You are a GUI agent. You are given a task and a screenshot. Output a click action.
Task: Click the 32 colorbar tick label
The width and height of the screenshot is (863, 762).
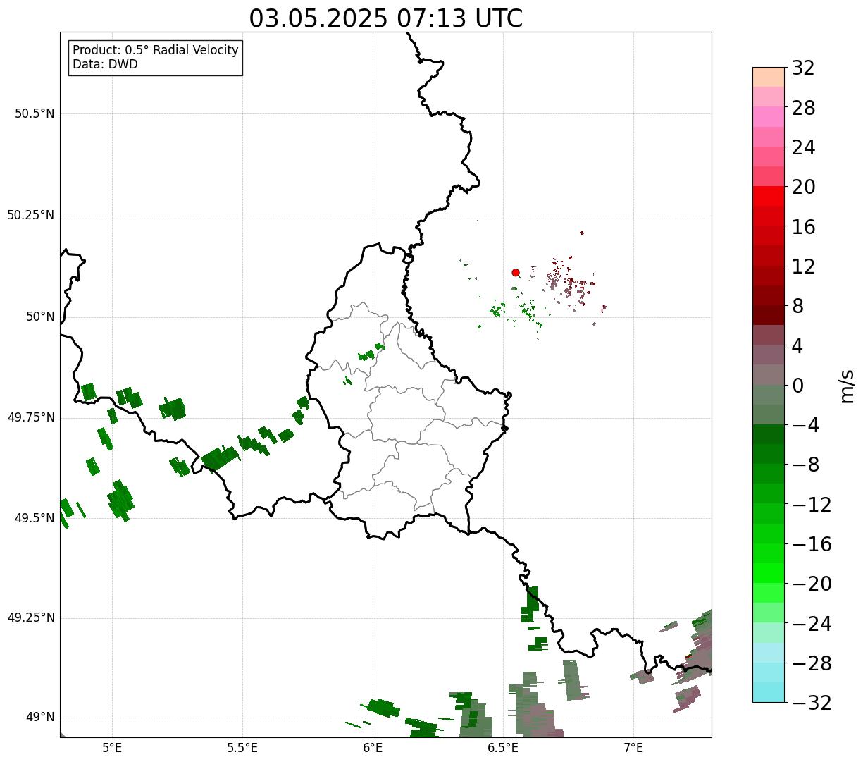coord(803,68)
